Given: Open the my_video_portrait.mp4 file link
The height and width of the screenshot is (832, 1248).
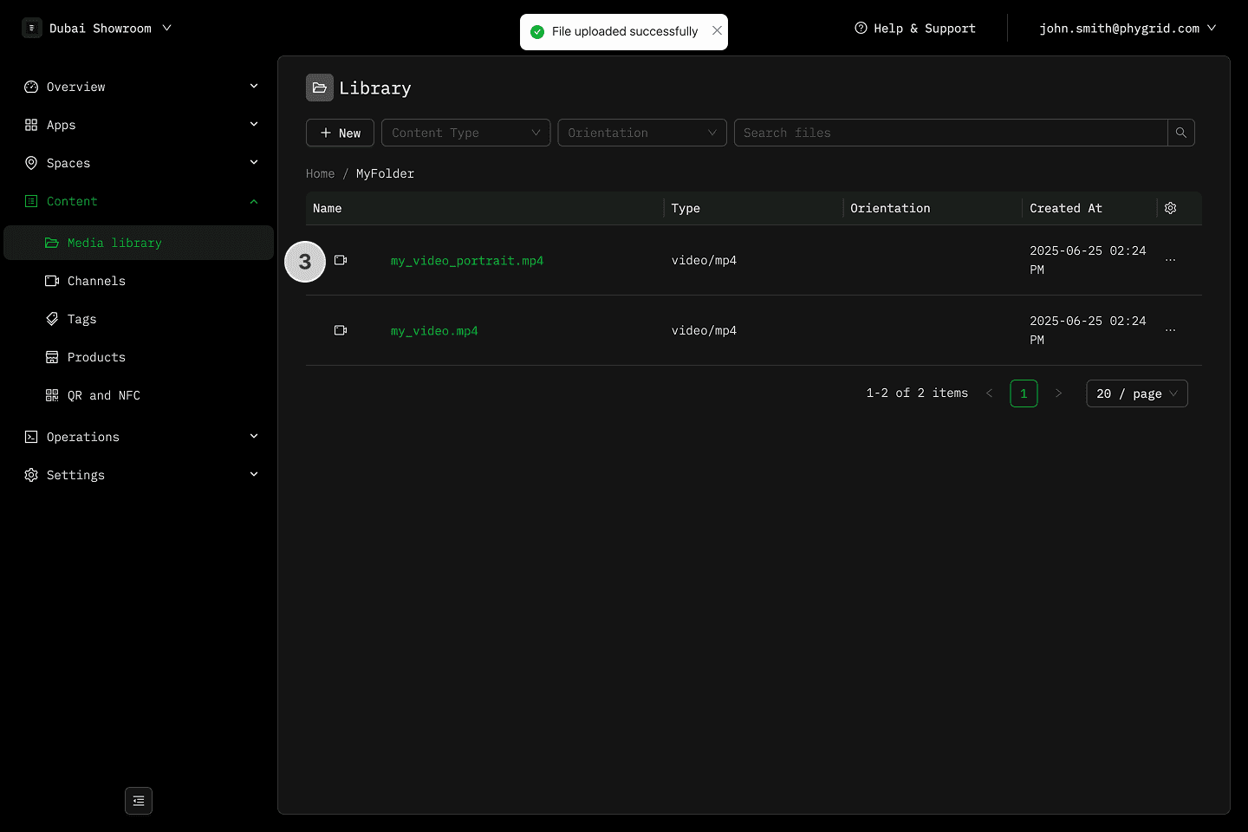Looking at the screenshot, I should (467, 261).
